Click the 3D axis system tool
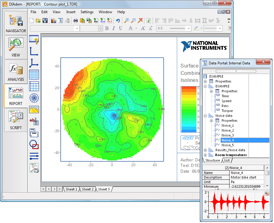Screen dimensions: 274x223 pyautogui.click(x=34, y=63)
